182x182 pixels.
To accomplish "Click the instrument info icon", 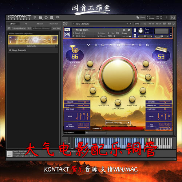I will (x=129, y=30).
